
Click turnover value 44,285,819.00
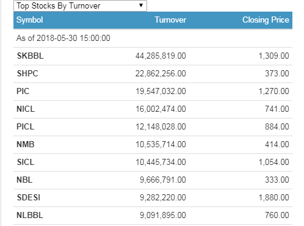[x=161, y=56]
